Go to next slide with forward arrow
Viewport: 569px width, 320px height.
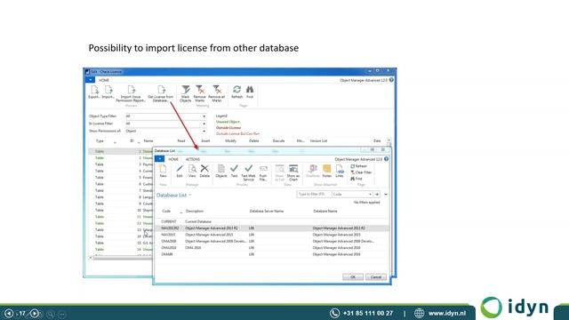pos(35,313)
